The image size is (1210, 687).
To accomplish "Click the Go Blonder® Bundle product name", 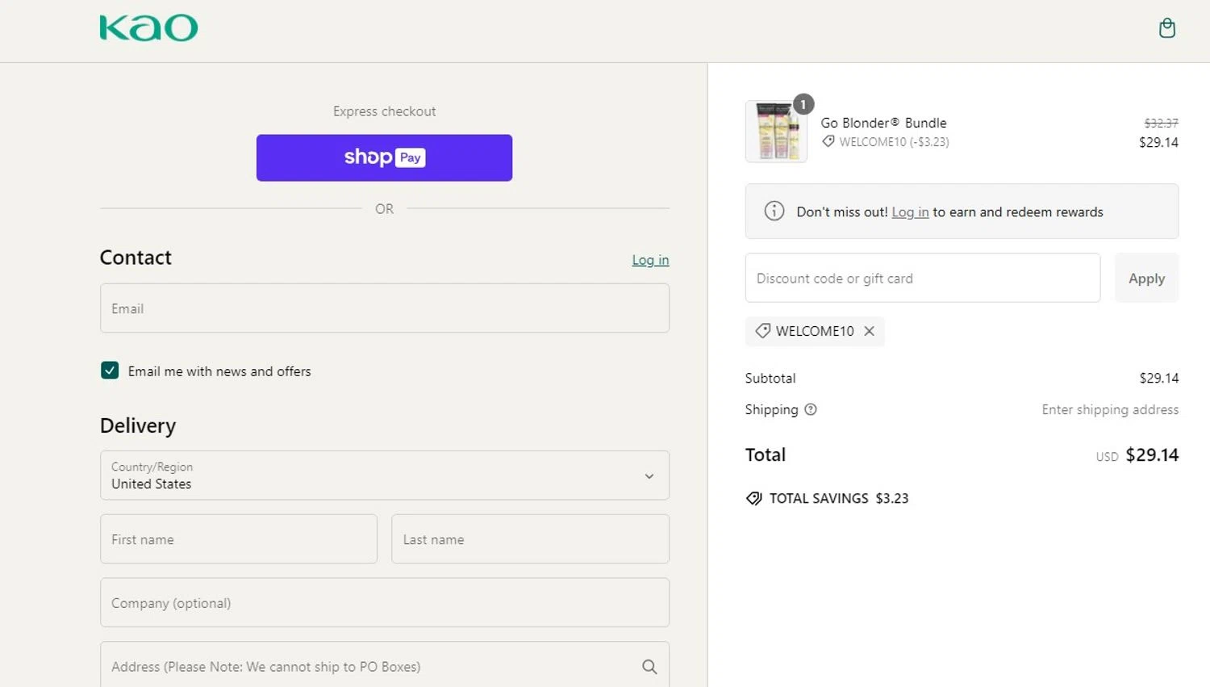I will 883,123.
